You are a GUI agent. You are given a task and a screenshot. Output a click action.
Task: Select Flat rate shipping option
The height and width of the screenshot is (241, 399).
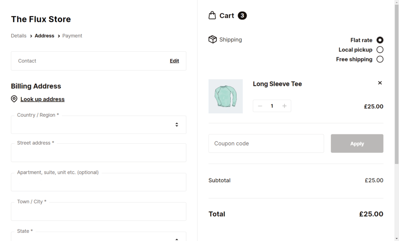click(x=380, y=40)
